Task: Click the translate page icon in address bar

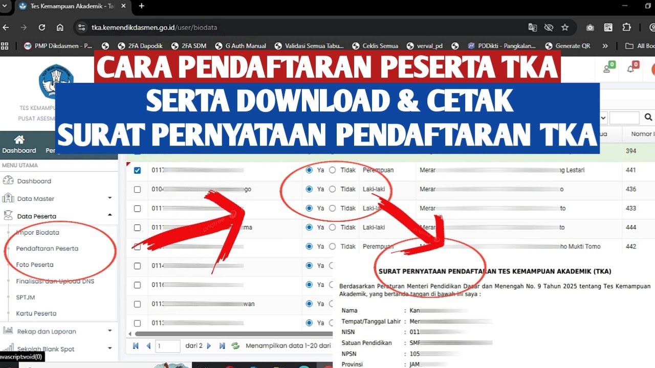Action: pos(533,28)
